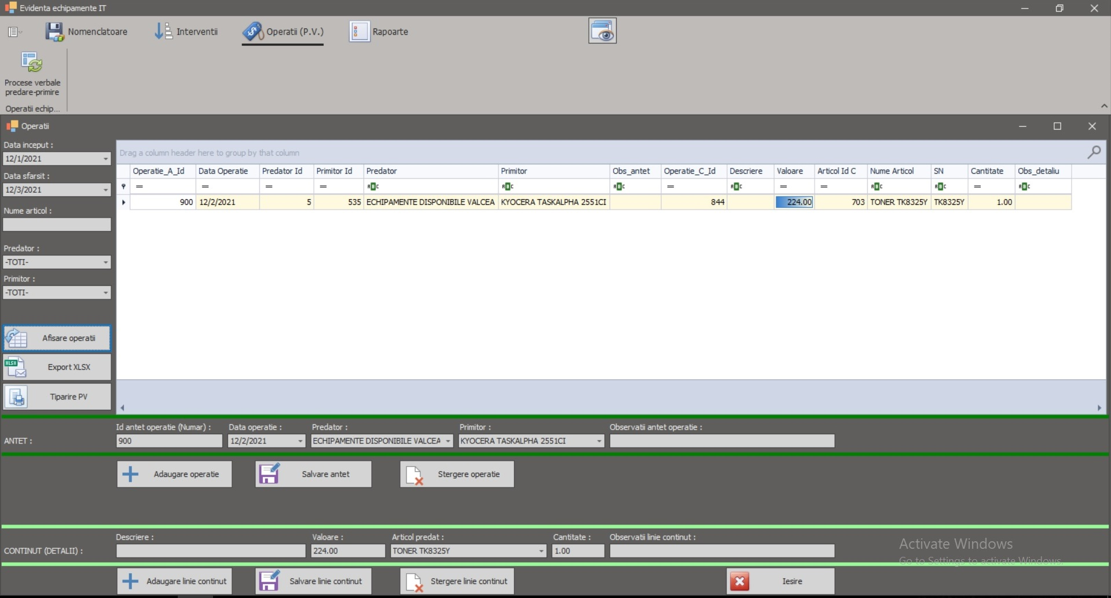Click the Nume articol text field
Screen dimensions: 1111x598
click(x=57, y=225)
